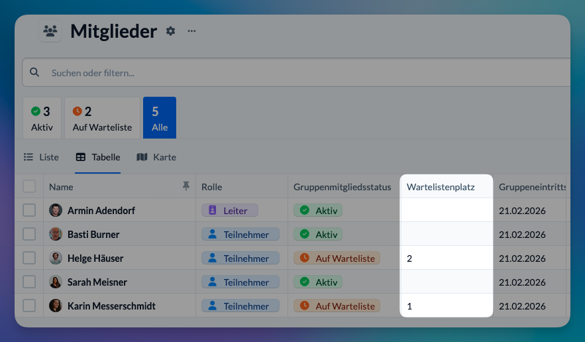Sort by Gruppenmitgliedsstatus column header
The image size is (585, 342).
click(x=342, y=187)
